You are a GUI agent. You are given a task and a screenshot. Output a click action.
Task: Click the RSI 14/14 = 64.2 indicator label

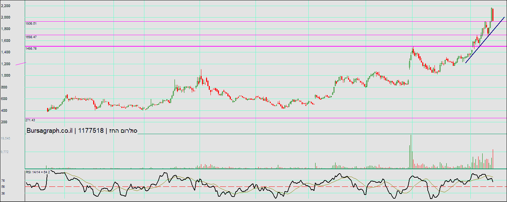click(x=38, y=172)
